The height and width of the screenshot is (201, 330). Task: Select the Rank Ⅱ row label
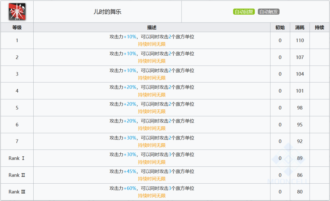point(17,175)
